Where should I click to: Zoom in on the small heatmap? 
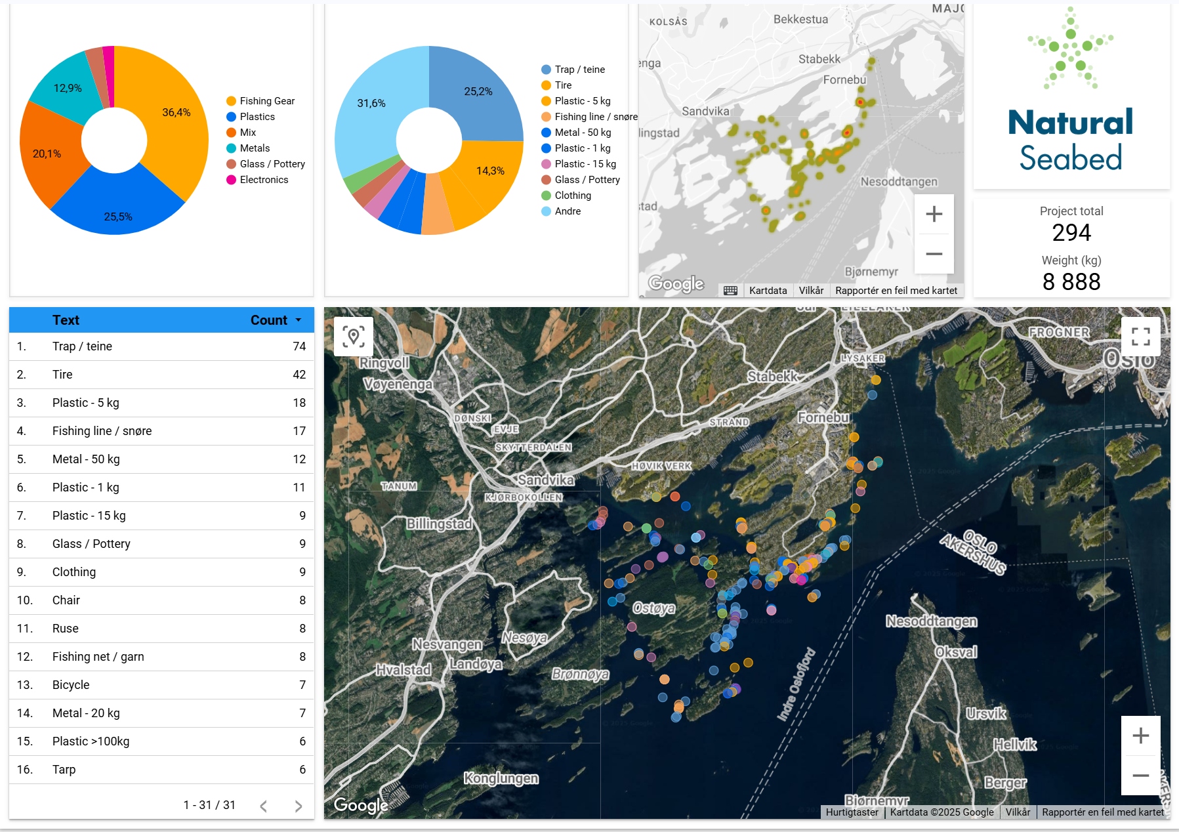[934, 214]
